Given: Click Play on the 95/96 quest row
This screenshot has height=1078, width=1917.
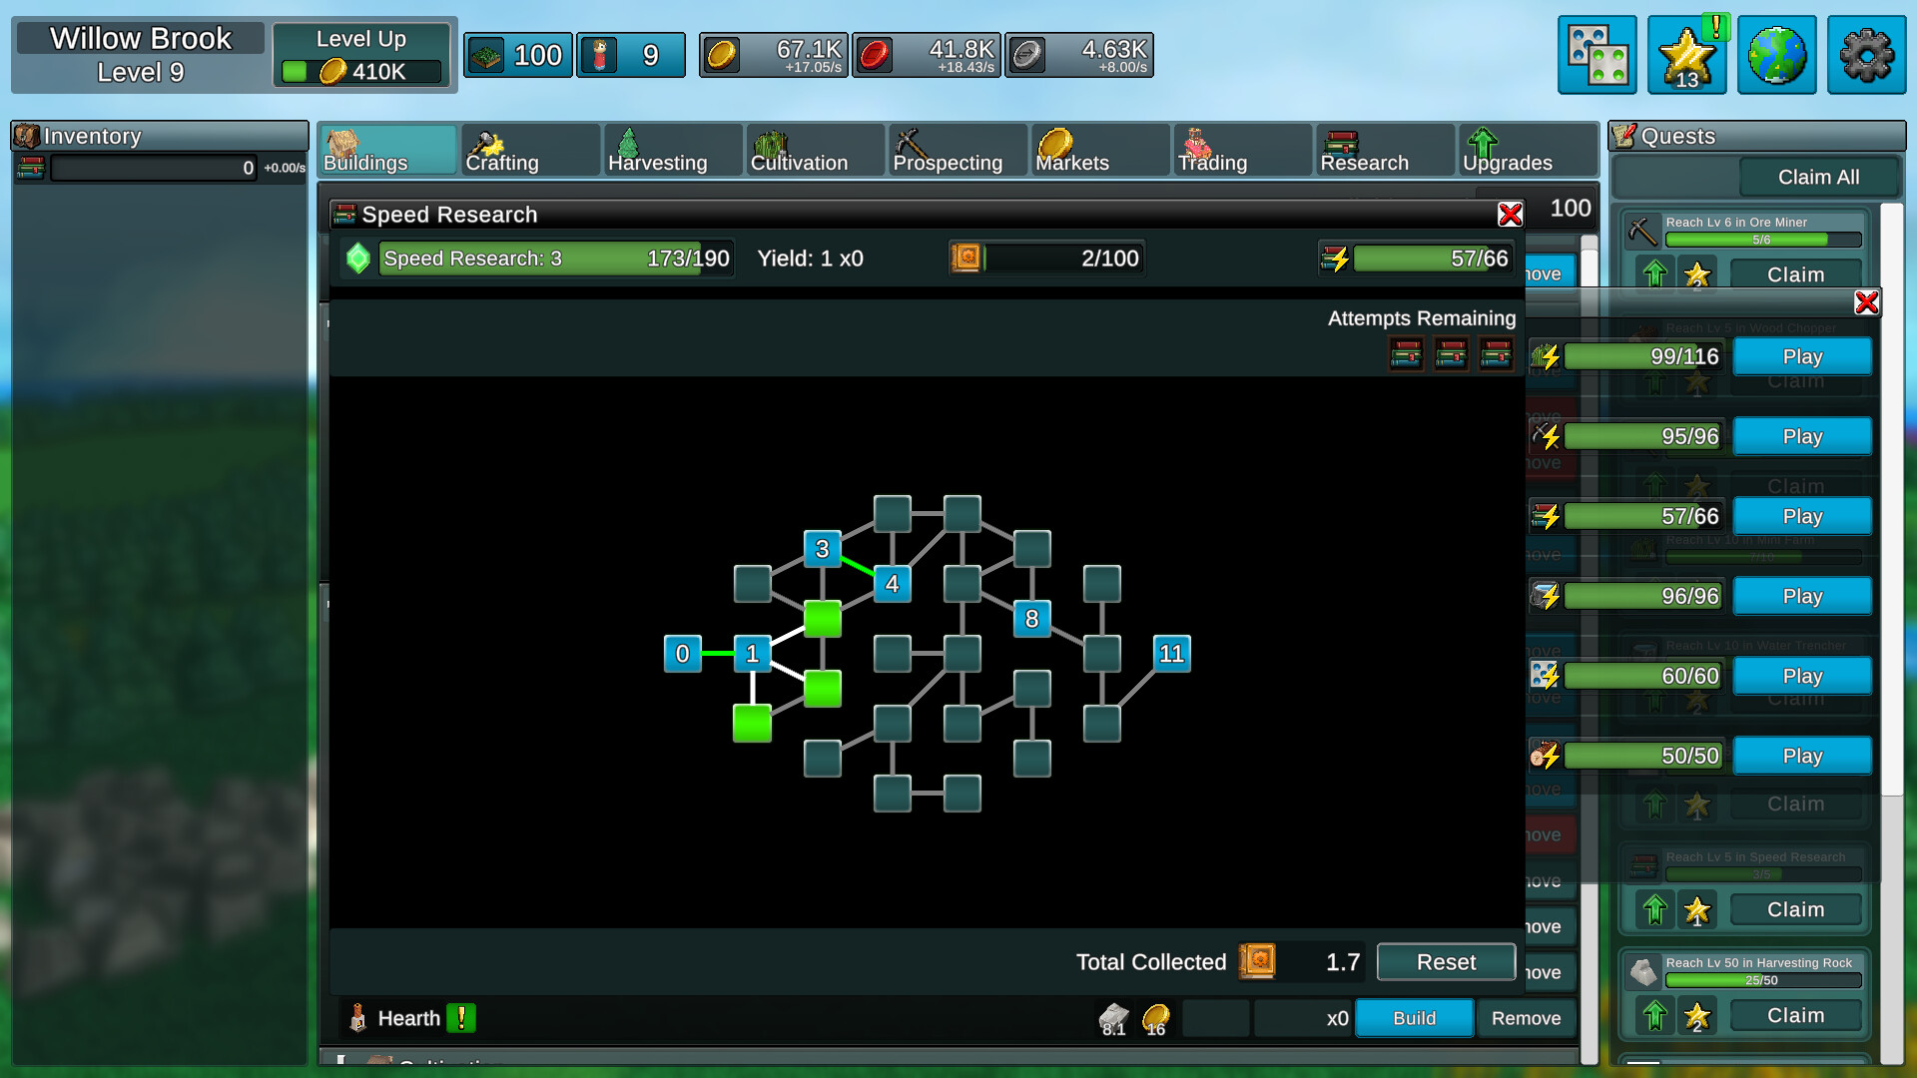Looking at the screenshot, I should [x=1800, y=435].
